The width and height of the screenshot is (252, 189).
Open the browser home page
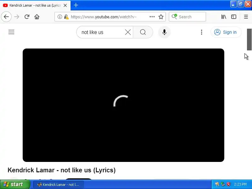(37, 17)
